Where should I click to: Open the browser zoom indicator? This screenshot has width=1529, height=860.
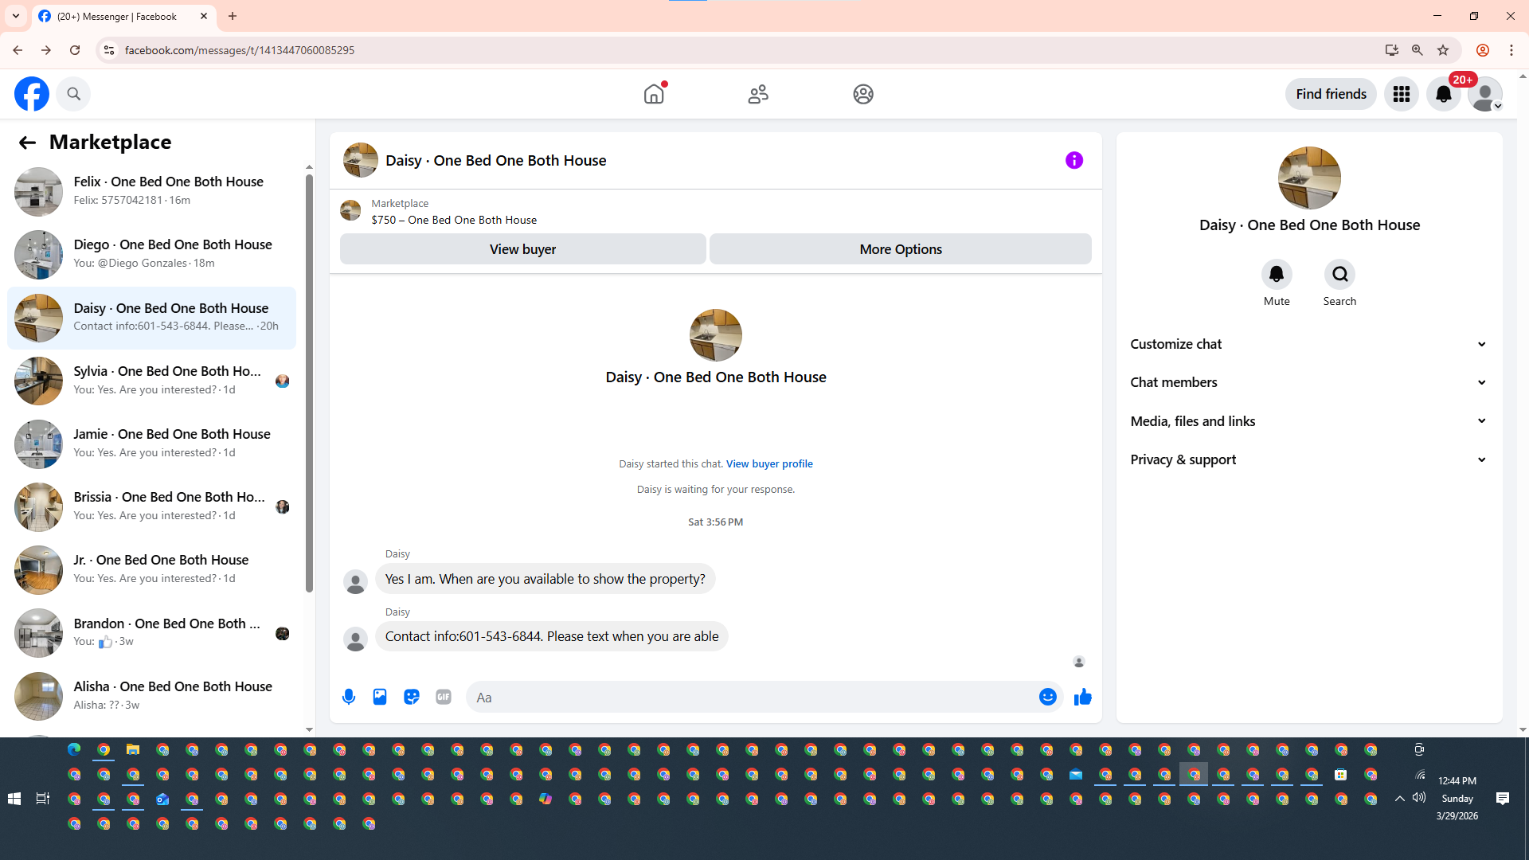[x=1417, y=50]
